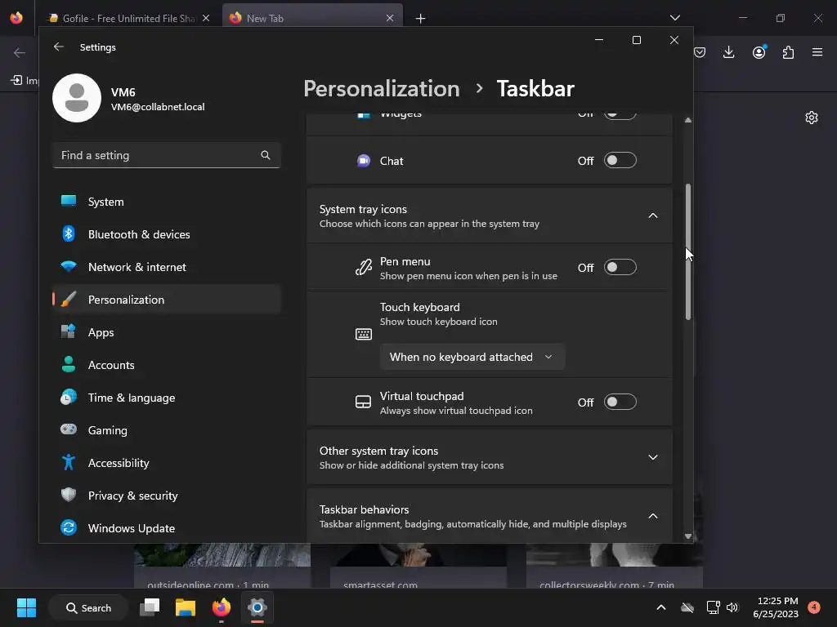Click the scrollbar up arrow in Settings
Screen dimensions: 837x627
[x=688, y=120]
